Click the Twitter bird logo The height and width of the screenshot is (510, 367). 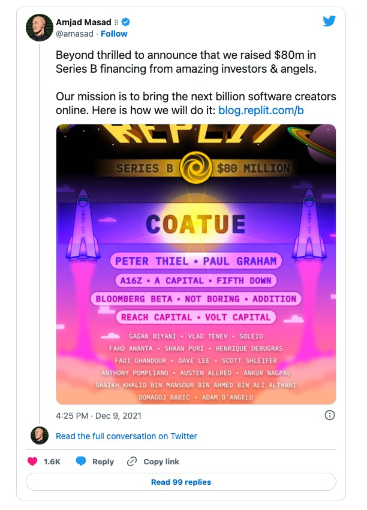click(x=329, y=21)
